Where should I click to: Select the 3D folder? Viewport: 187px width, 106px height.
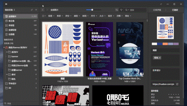(21, 88)
